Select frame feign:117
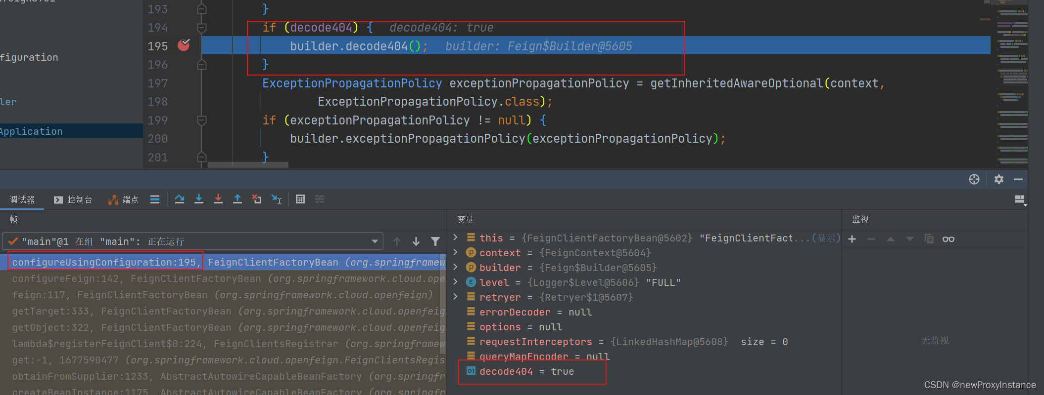This screenshot has height=395, width=1044. (223, 295)
